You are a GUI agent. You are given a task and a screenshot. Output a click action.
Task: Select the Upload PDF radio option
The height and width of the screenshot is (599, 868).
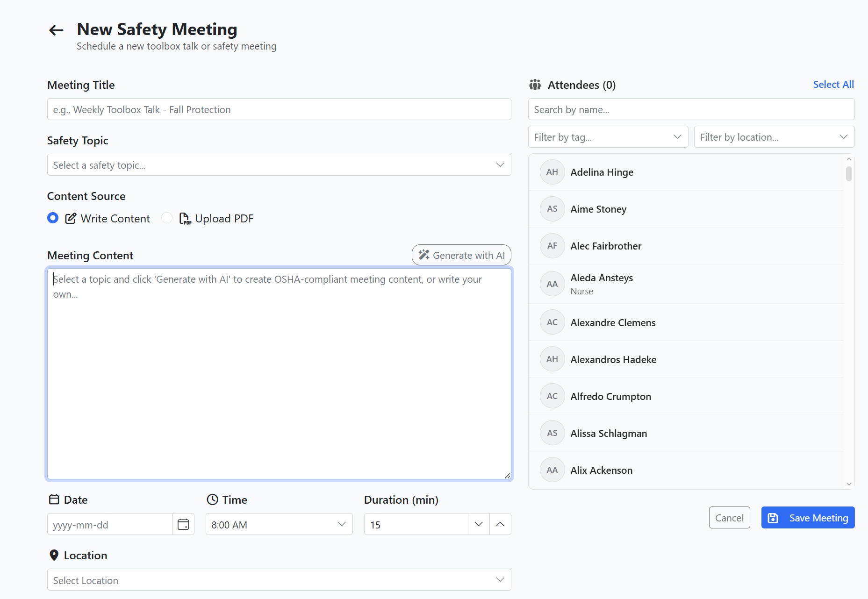pyautogui.click(x=167, y=218)
